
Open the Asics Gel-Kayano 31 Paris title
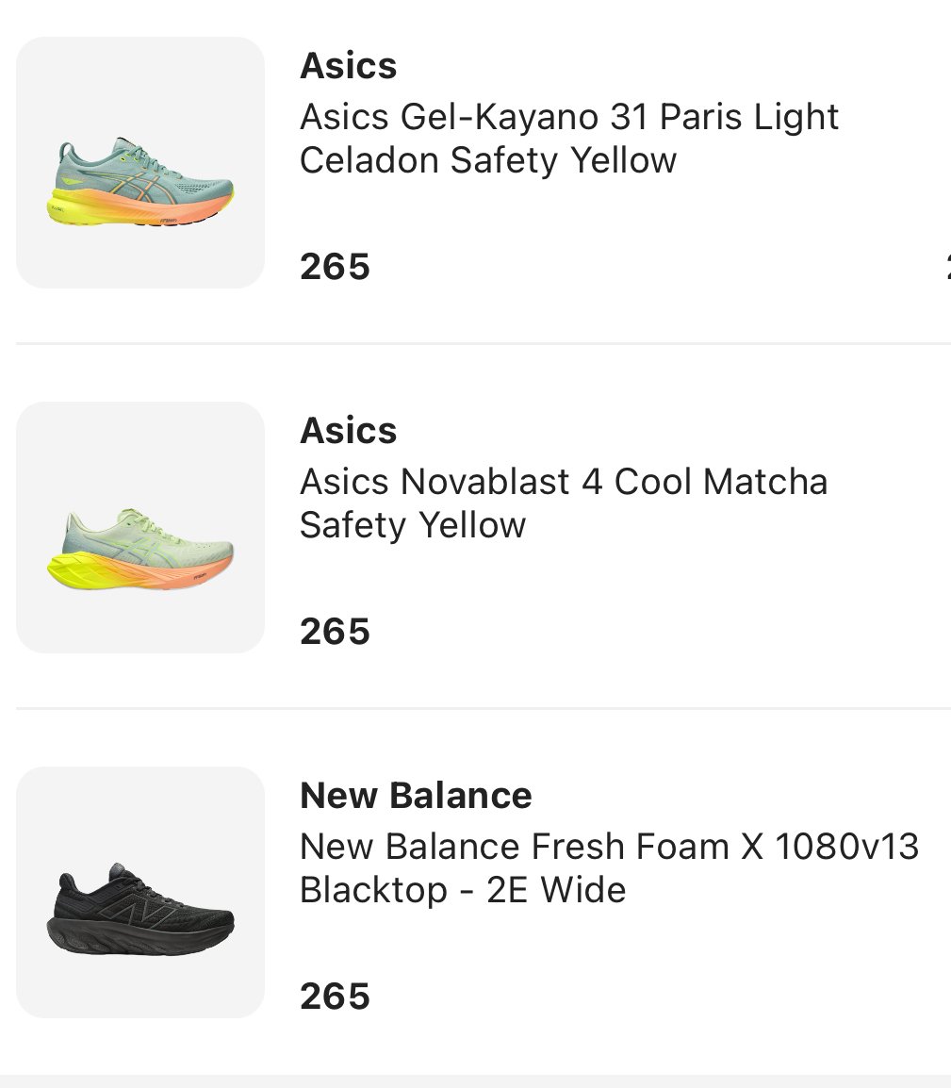click(569, 118)
